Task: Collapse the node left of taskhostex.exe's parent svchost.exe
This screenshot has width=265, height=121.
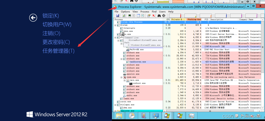Action: pyautogui.click(x=122, y=59)
